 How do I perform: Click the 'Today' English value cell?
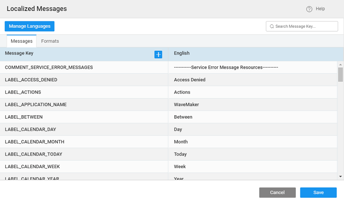180,154
